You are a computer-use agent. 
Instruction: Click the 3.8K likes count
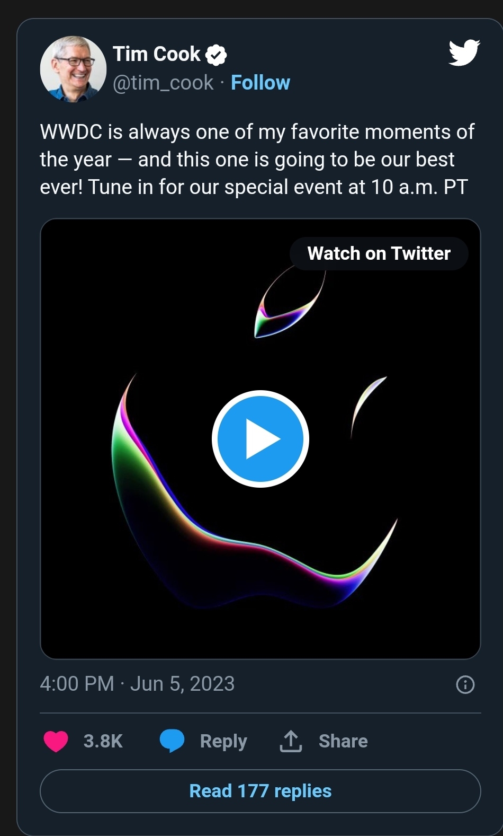coord(103,741)
